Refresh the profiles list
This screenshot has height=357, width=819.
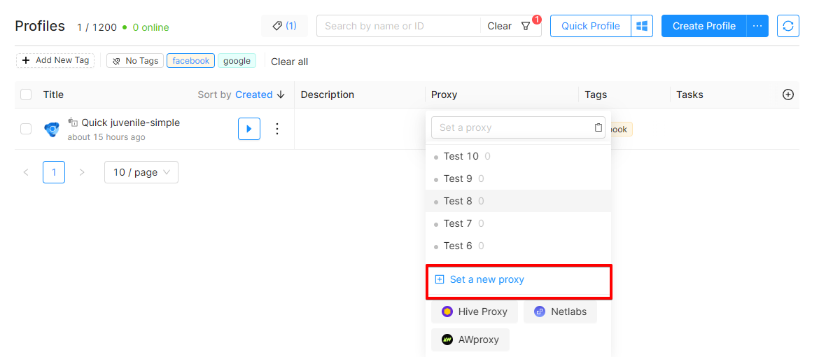pyautogui.click(x=788, y=26)
